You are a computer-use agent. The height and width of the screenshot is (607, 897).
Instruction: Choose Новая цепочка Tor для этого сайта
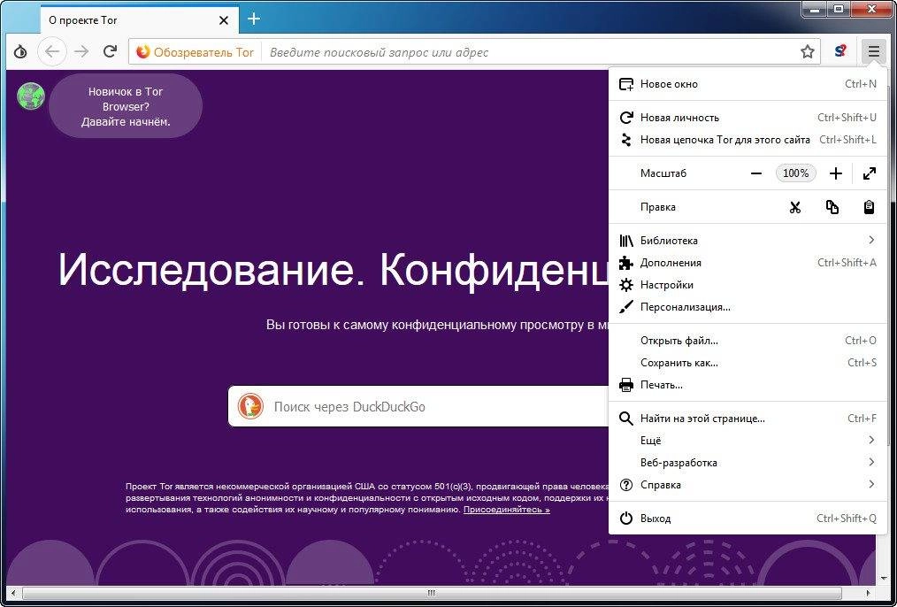tap(747, 140)
